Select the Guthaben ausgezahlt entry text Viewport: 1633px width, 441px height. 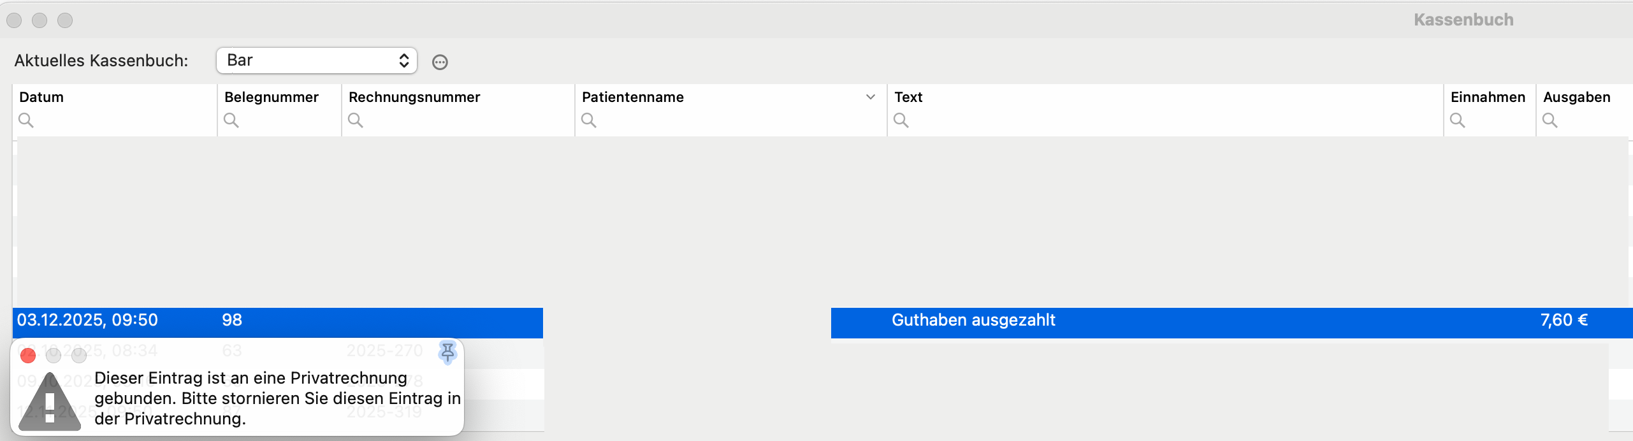[973, 320]
